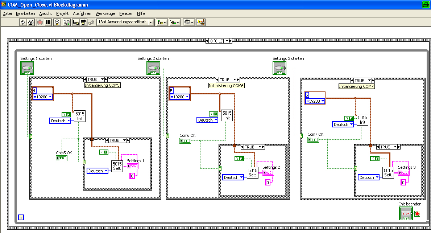431x233 pixels.
Task: Open the Align Objects dropdown
Action: point(162,22)
